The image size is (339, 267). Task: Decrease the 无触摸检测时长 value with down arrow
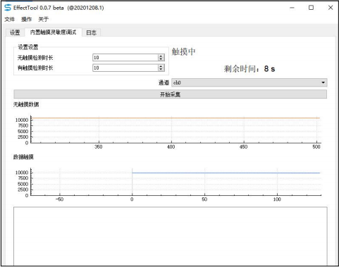(x=161, y=59)
